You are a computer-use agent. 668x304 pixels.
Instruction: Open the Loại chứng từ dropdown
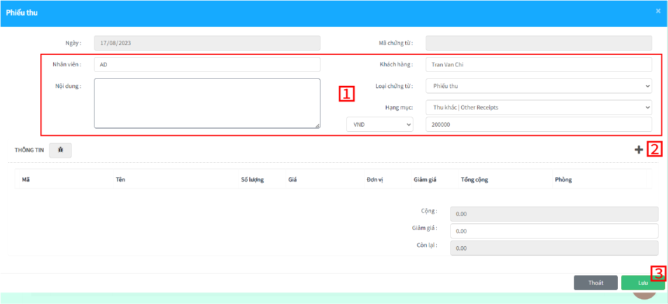pos(538,86)
